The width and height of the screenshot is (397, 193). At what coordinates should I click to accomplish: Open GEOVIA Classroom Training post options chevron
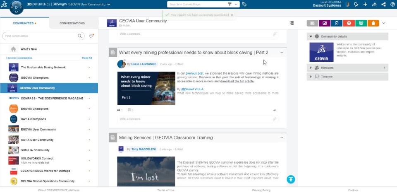[x=282, y=138]
